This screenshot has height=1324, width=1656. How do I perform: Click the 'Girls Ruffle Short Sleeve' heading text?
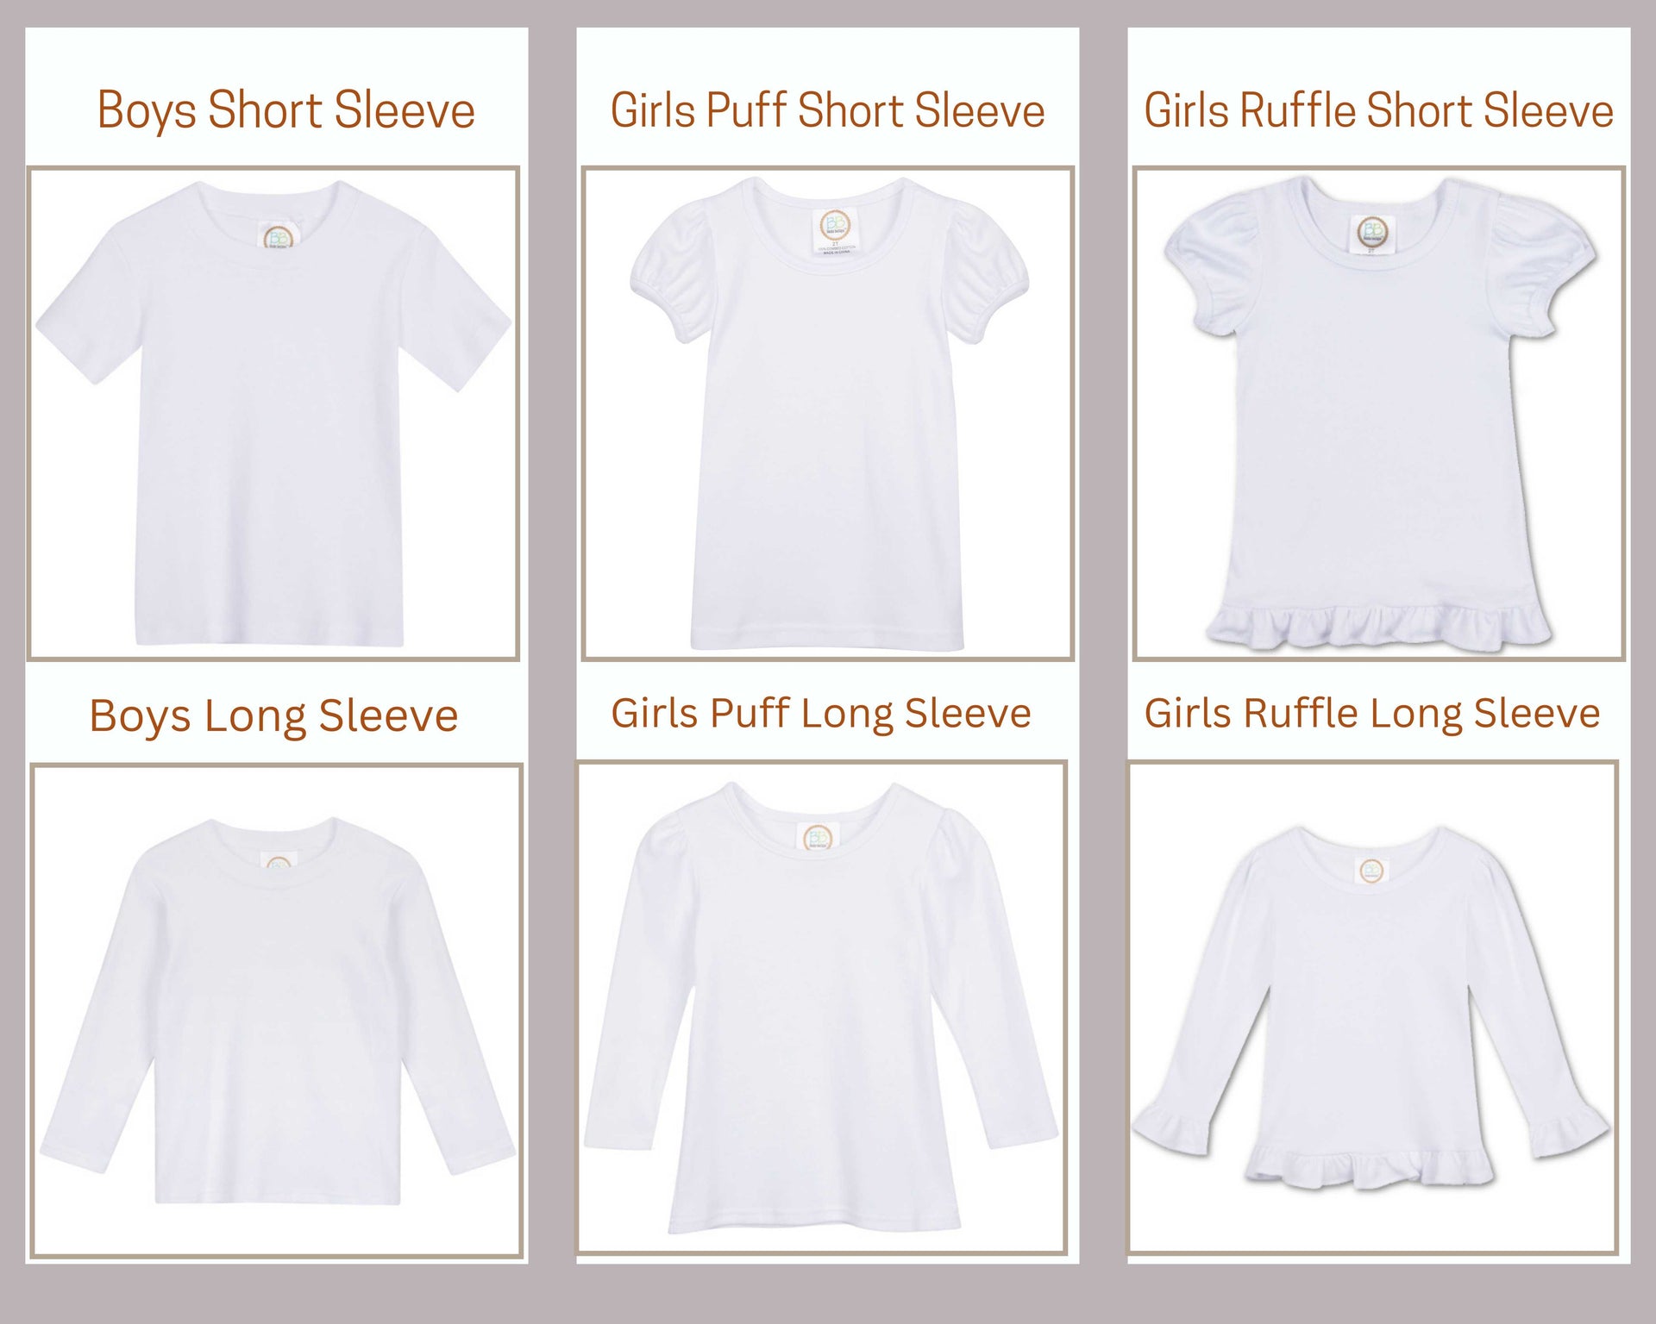[1378, 111]
